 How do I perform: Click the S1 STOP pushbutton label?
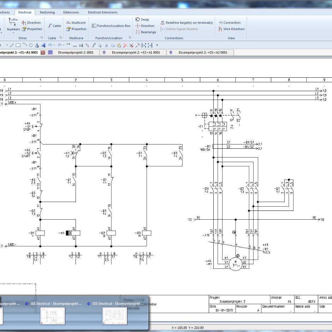point(27,126)
